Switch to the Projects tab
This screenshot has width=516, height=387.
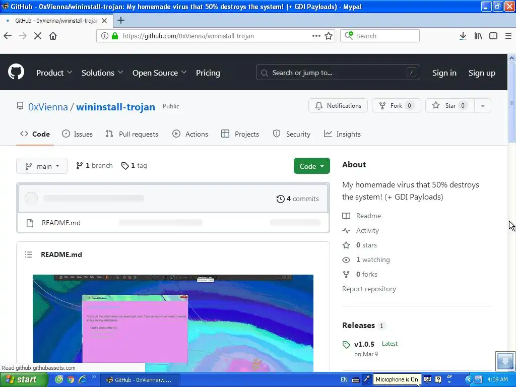(x=240, y=134)
